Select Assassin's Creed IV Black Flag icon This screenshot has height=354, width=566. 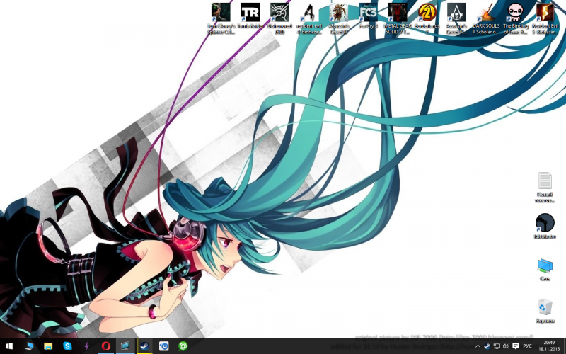(456, 18)
